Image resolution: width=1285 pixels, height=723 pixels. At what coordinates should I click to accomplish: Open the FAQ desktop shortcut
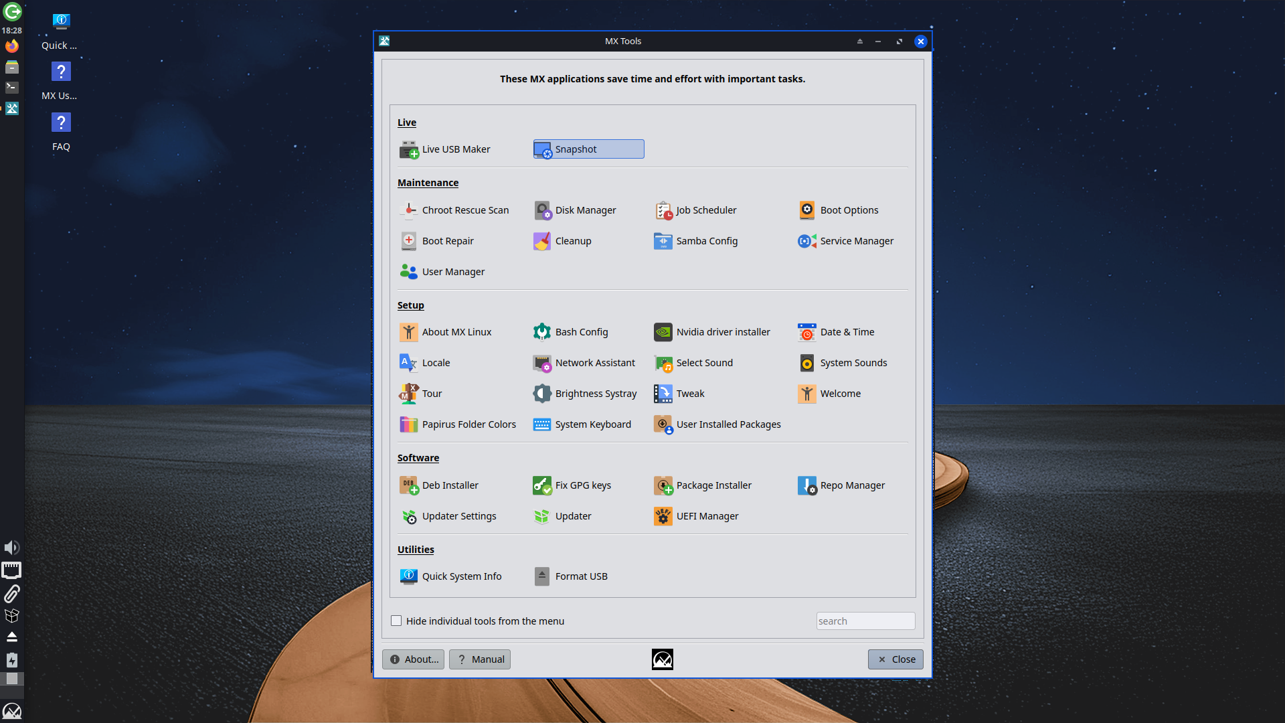click(x=61, y=132)
